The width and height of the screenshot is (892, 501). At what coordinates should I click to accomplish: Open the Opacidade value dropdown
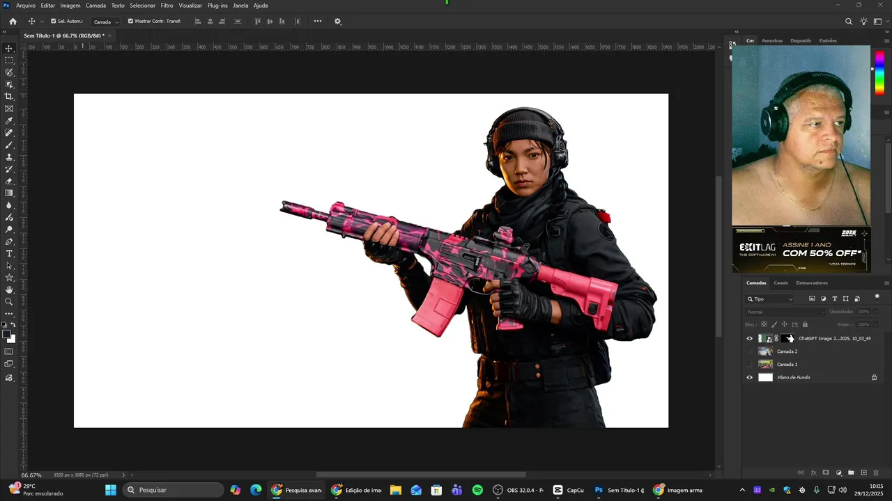[877, 312]
